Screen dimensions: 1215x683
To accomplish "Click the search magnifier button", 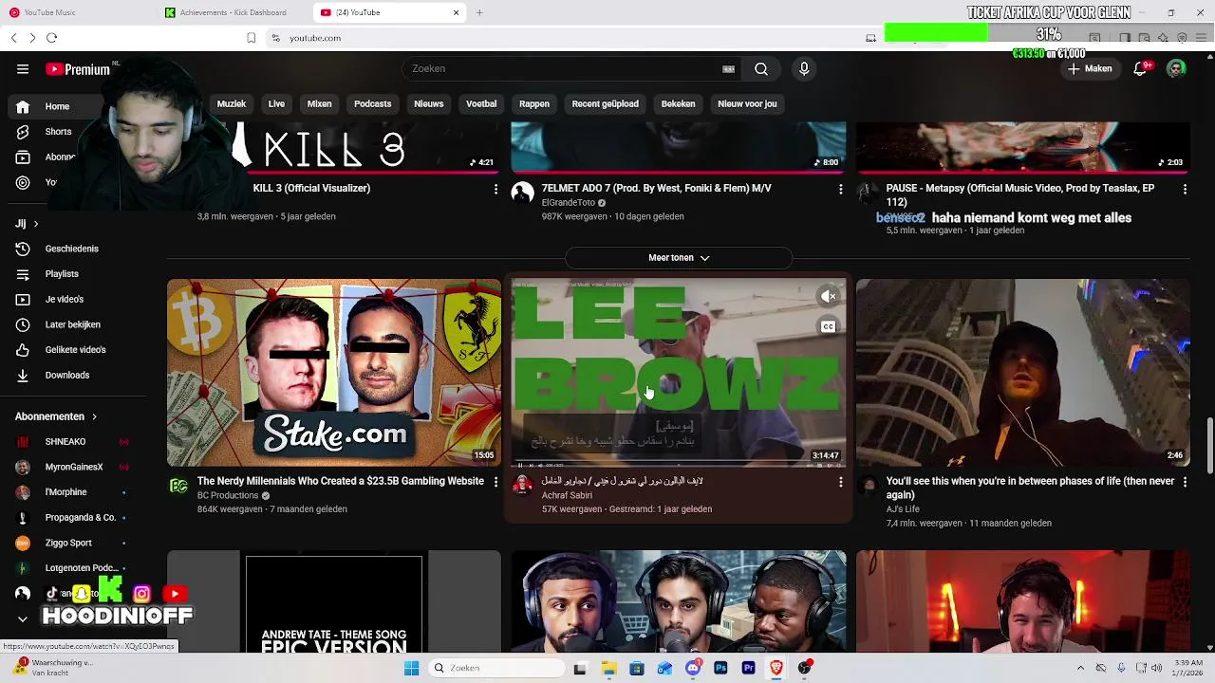I will [x=761, y=69].
